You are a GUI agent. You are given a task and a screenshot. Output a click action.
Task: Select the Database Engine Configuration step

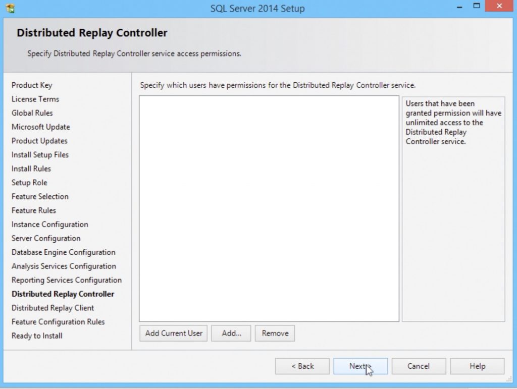[x=64, y=252]
